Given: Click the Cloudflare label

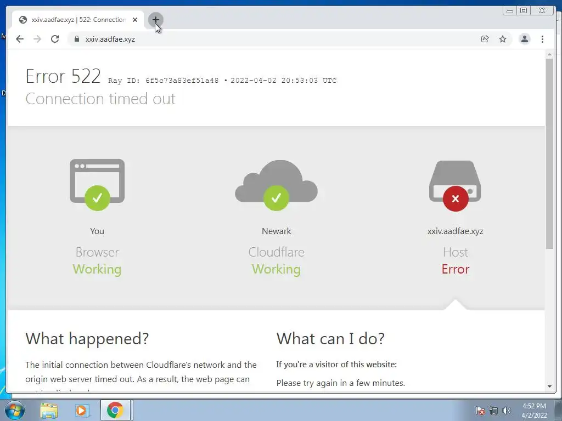Looking at the screenshot, I should click(277, 252).
